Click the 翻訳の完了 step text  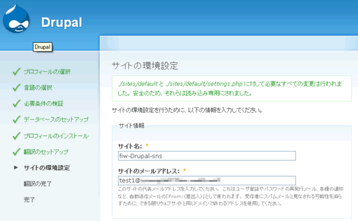[x=38, y=183]
